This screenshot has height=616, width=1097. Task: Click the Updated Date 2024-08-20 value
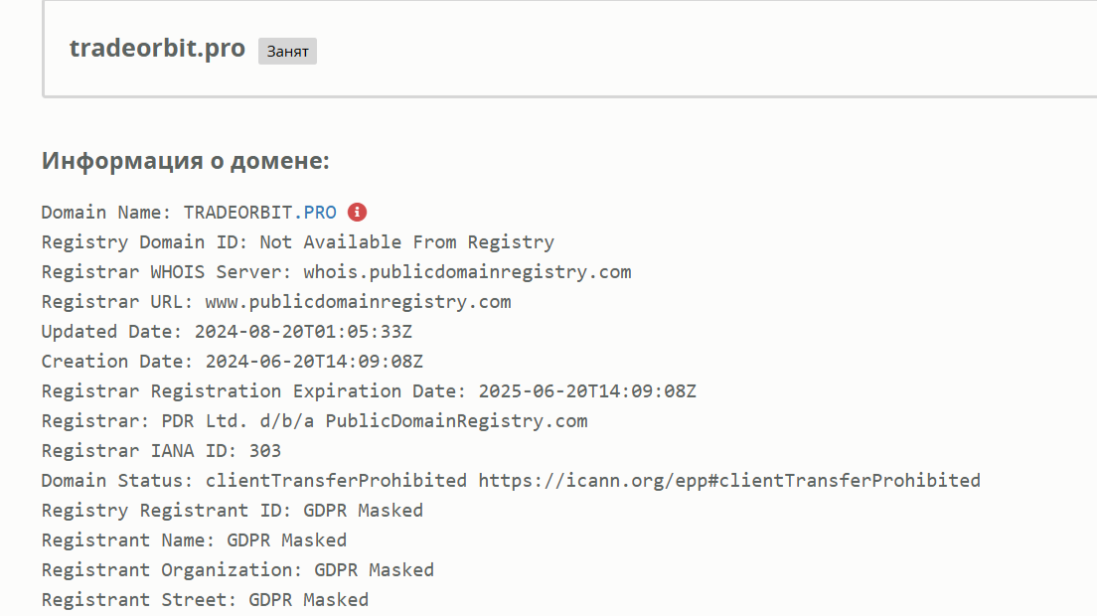tap(304, 332)
